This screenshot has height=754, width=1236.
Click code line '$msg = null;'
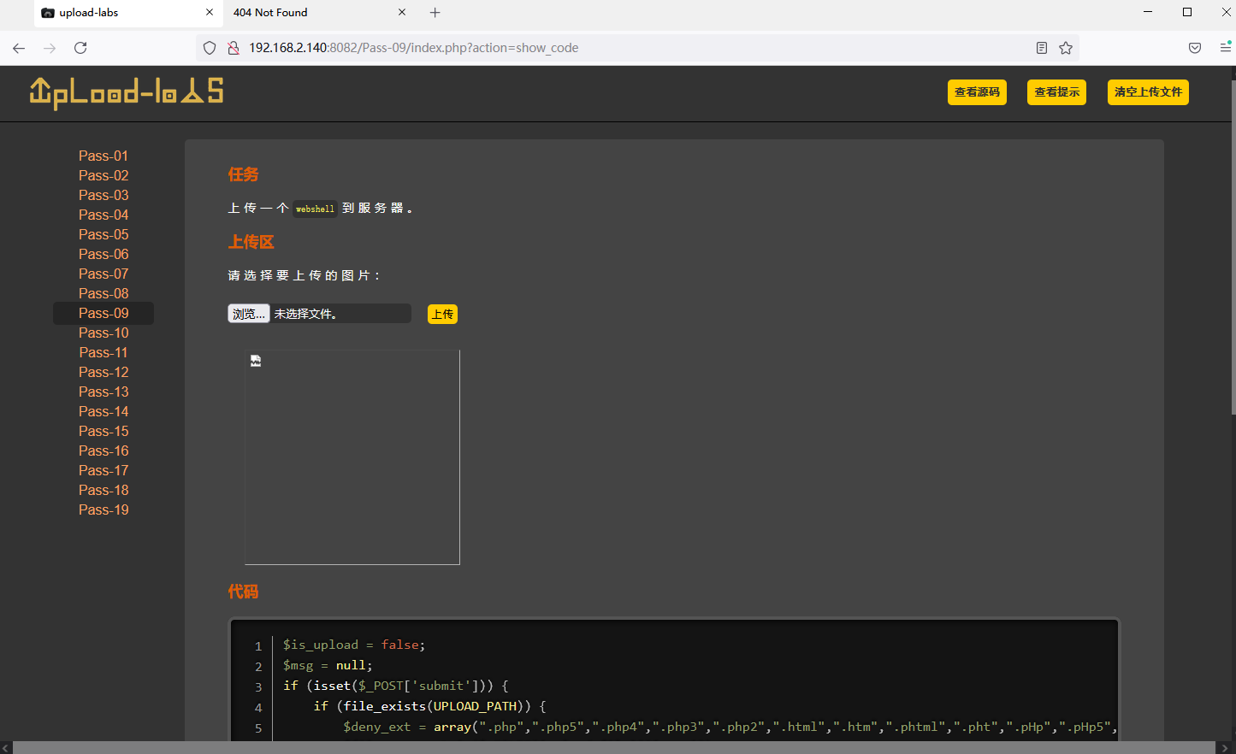coord(328,665)
